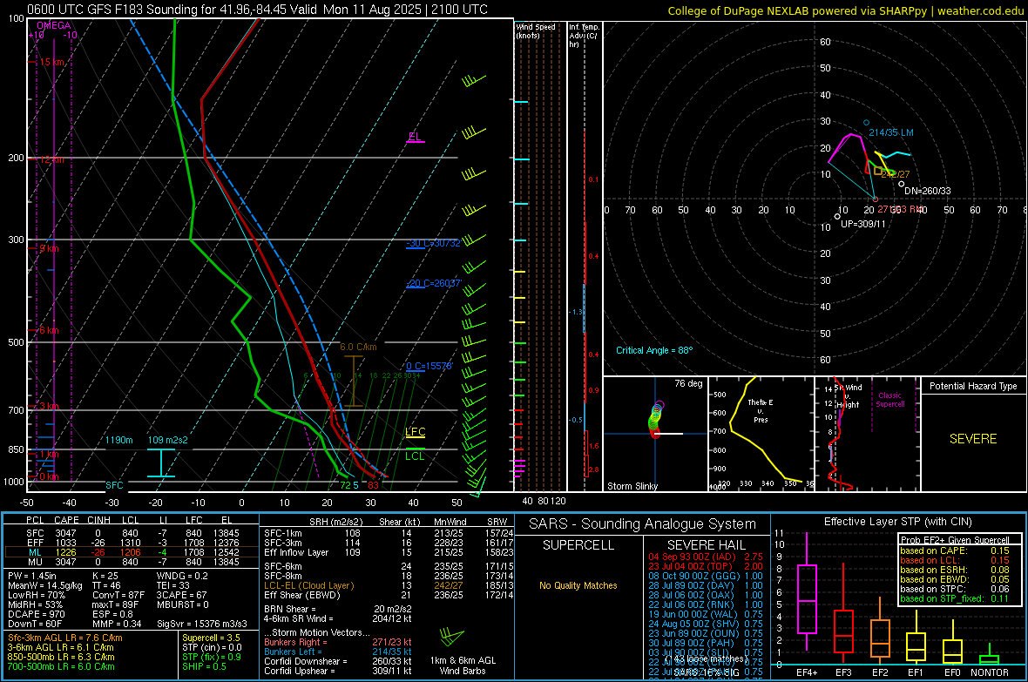Click the Potential Hazard Type header
Image resolution: width=1028 pixels, height=682 pixels.
973,386
